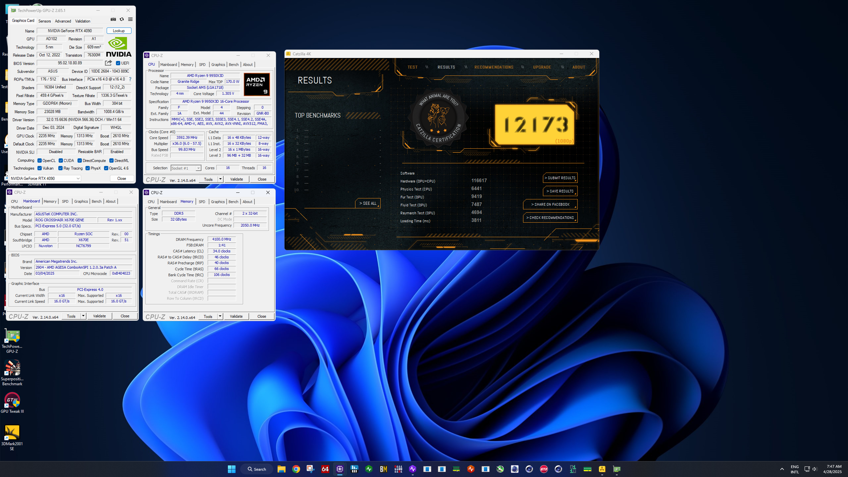Click SUBMIT RESULTS in Catzilla
The image size is (848, 477).
(560, 178)
